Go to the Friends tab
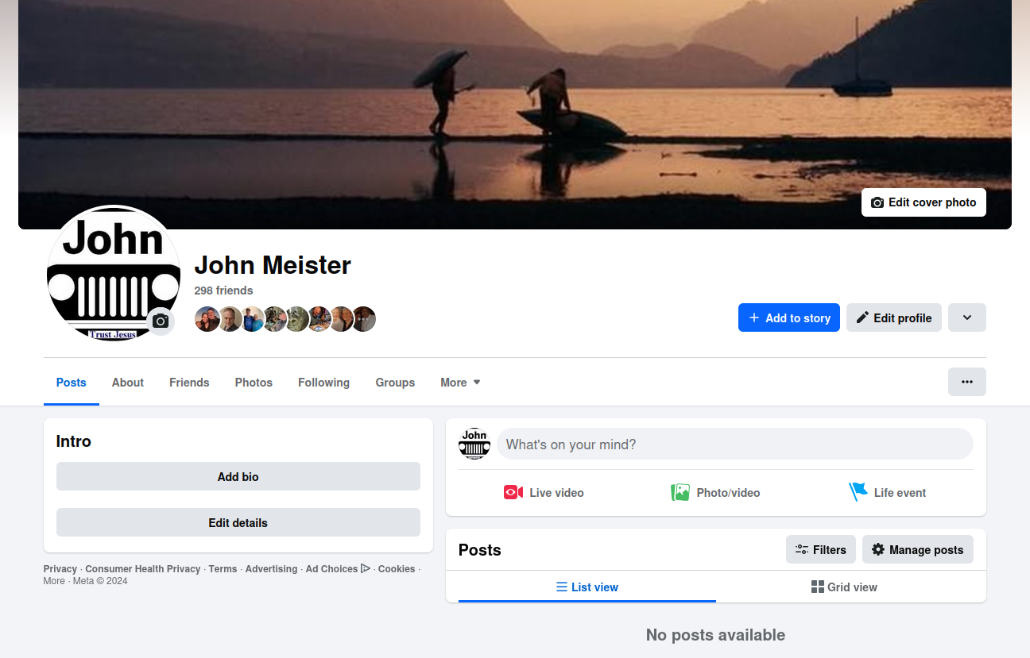 pos(189,383)
